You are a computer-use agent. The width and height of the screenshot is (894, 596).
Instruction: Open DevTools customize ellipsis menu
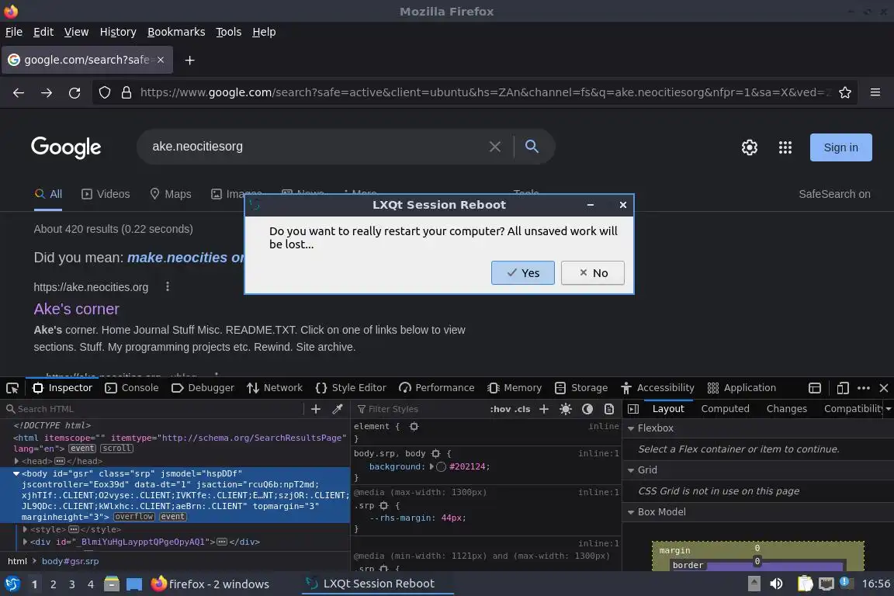[864, 388]
